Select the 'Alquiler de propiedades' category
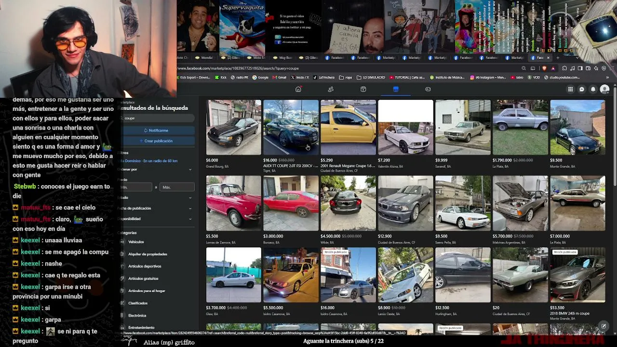Image resolution: width=617 pixels, height=347 pixels. click(148, 254)
